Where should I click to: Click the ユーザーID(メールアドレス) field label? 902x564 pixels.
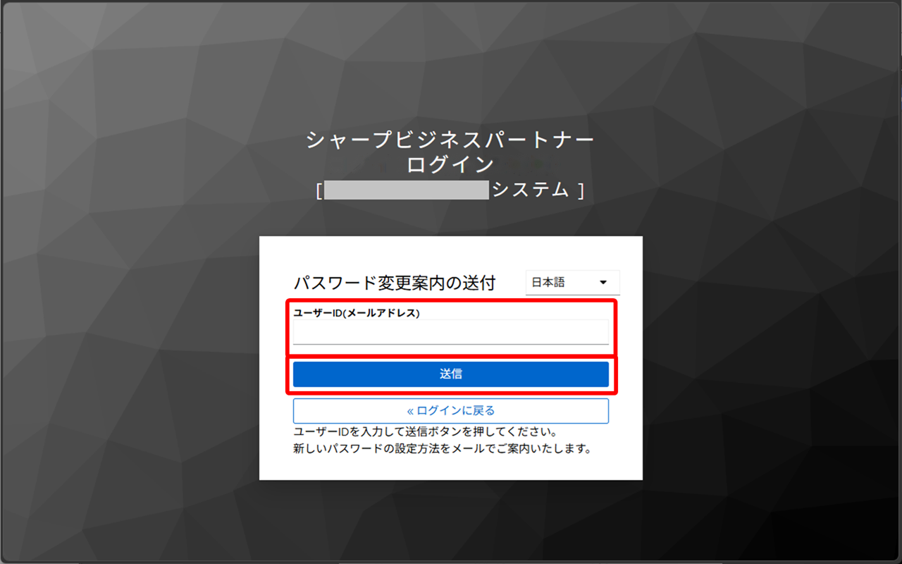click(x=357, y=314)
